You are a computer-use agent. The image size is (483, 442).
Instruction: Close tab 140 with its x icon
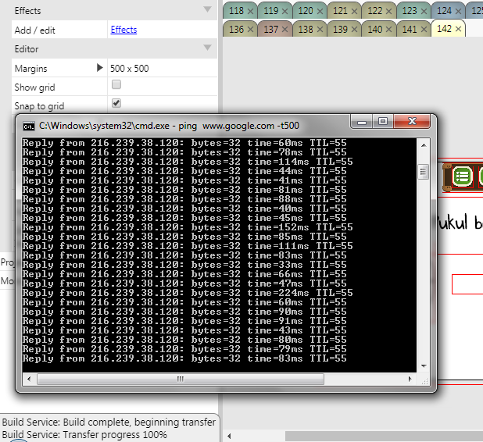389,30
